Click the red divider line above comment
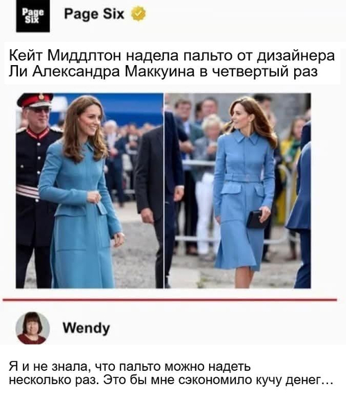Image resolution: width=346 pixels, height=400 pixels. click(170, 300)
